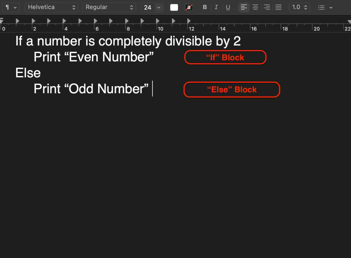Viewport: 351px width, 258px height.
Task: Place cursor in the Even Number line
Action: tap(93, 57)
